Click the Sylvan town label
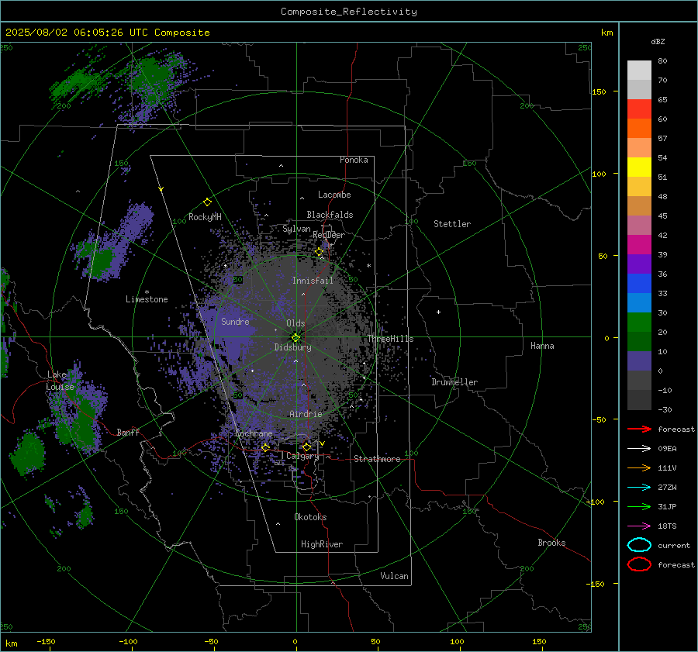Screen dimensions: 698x652 [x=296, y=229]
